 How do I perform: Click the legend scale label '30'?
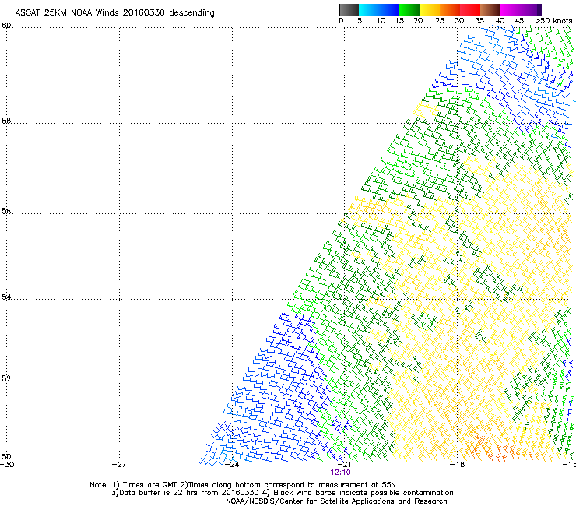click(x=459, y=21)
